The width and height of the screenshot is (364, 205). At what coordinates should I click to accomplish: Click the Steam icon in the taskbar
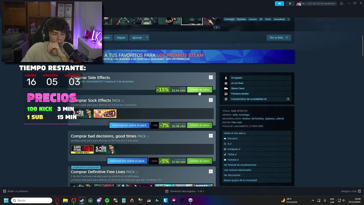(82, 200)
